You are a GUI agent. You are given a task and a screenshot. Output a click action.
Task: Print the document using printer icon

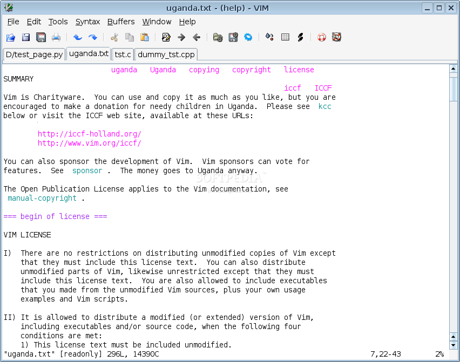click(x=56, y=37)
